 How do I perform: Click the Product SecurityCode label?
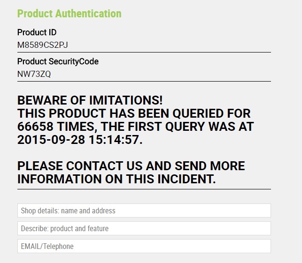pyautogui.click(x=58, y=61)
